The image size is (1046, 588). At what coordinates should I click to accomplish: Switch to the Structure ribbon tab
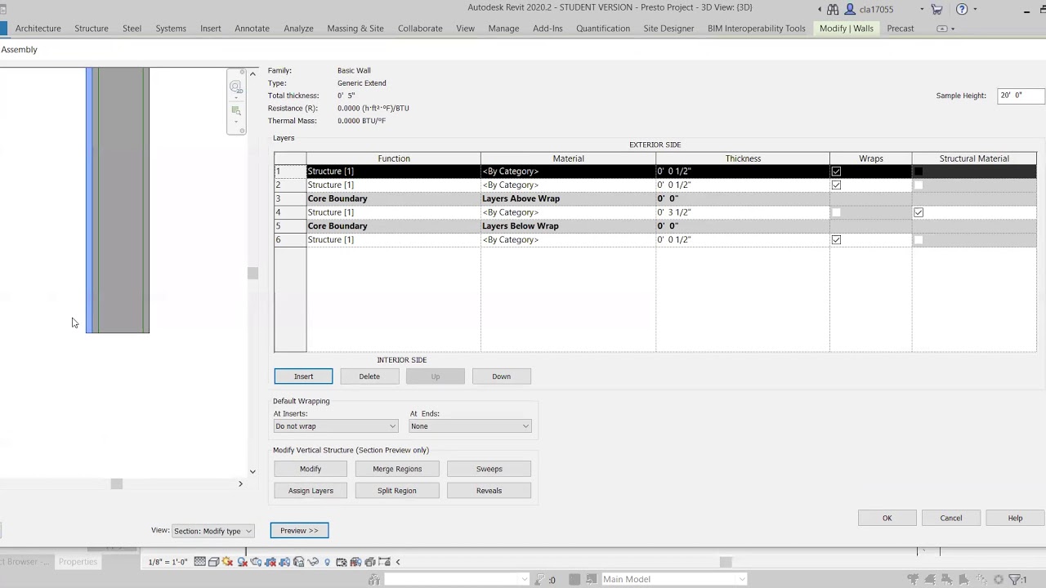[92, 29]
